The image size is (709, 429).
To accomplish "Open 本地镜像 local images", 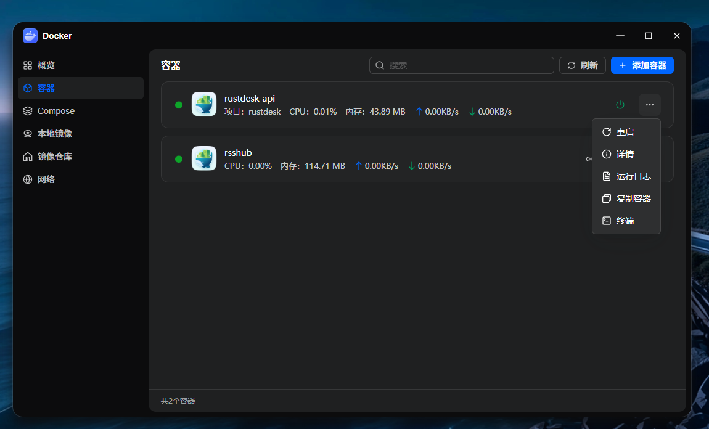I will (81, 133).
